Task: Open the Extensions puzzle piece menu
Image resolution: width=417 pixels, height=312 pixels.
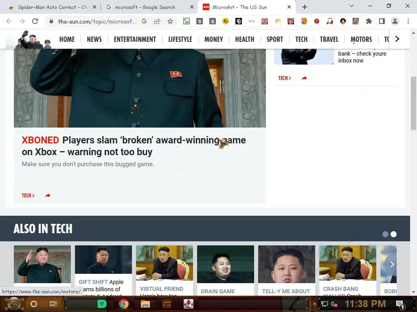Action: tap(369, 21)
